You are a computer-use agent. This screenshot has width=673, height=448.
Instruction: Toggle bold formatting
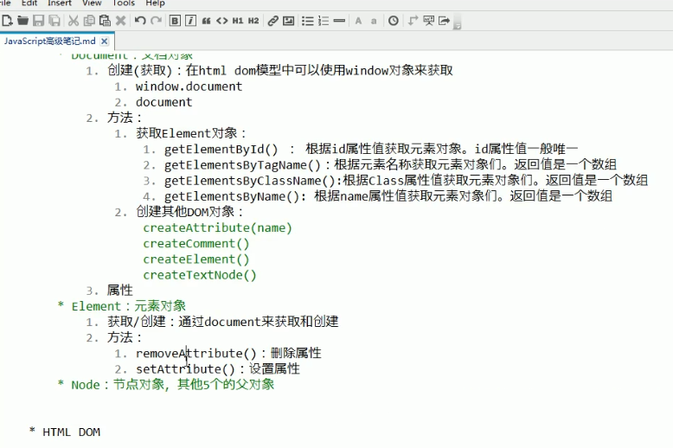[x=175, y=20]
